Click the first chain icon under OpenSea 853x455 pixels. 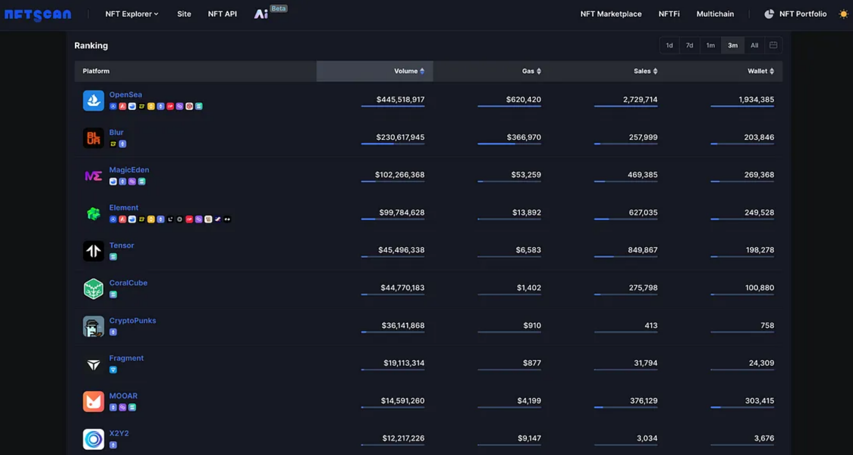(x=113, y=106)
